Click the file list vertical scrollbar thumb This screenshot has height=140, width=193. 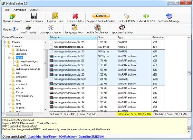click(x=189, y=73)
